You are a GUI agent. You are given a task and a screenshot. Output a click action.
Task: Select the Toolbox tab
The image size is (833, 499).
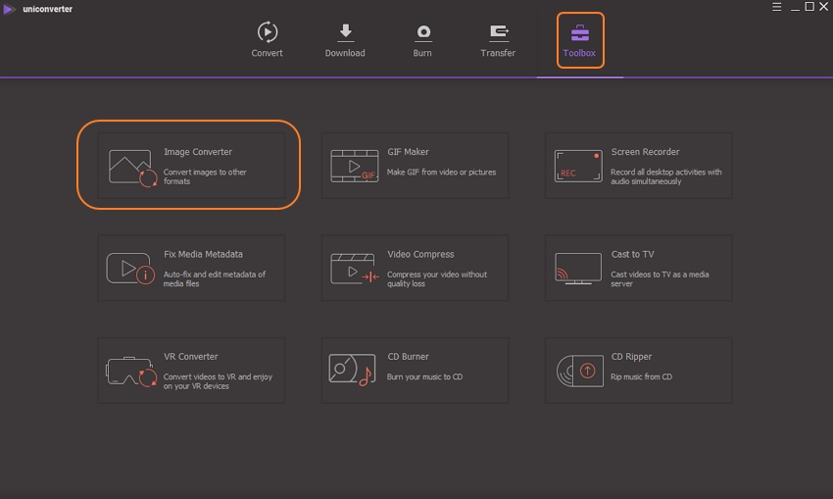click(x=579, y=40)
